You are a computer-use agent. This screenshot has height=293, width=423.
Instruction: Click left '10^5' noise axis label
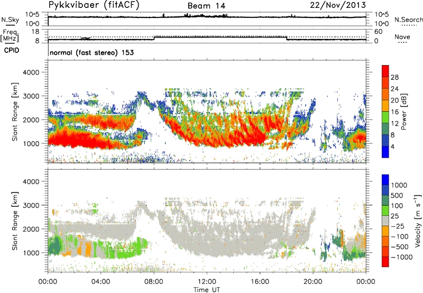click(33, 14)
